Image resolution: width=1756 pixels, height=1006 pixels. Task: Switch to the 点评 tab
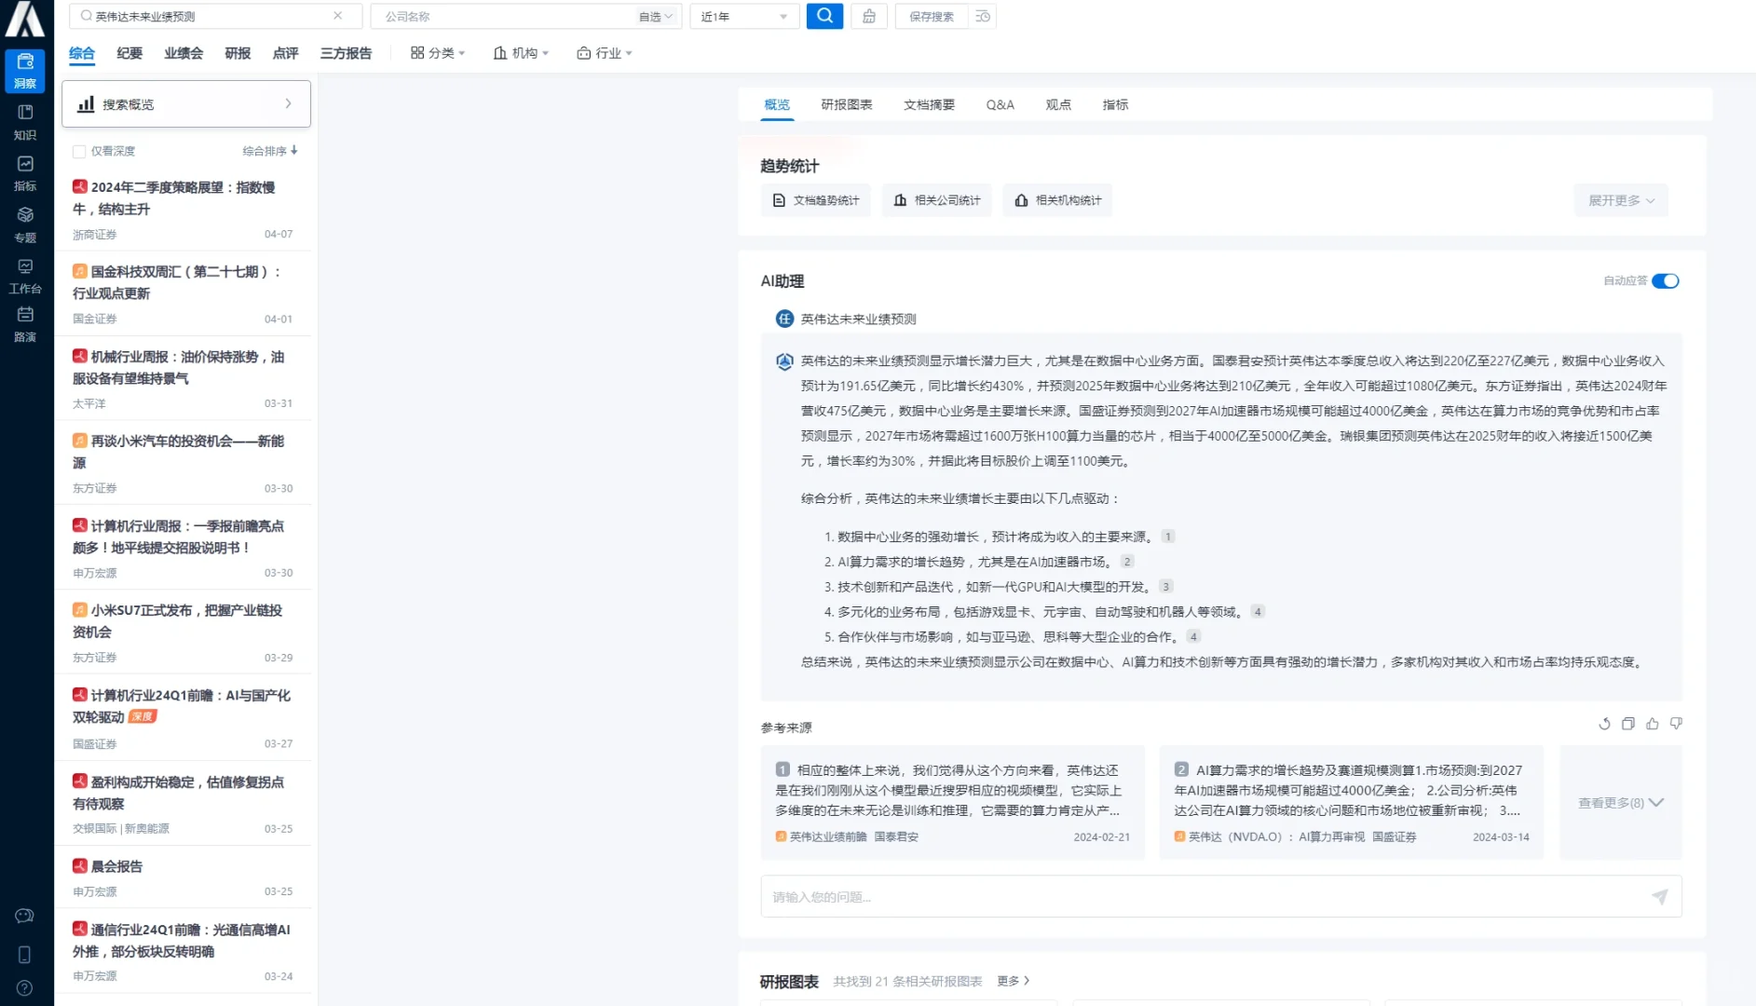pyautogui.click(x=285, y=53)
